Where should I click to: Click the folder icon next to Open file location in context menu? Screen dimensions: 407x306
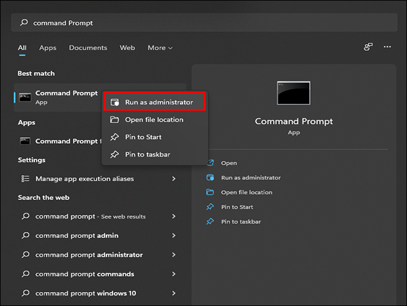coord(114,120)
